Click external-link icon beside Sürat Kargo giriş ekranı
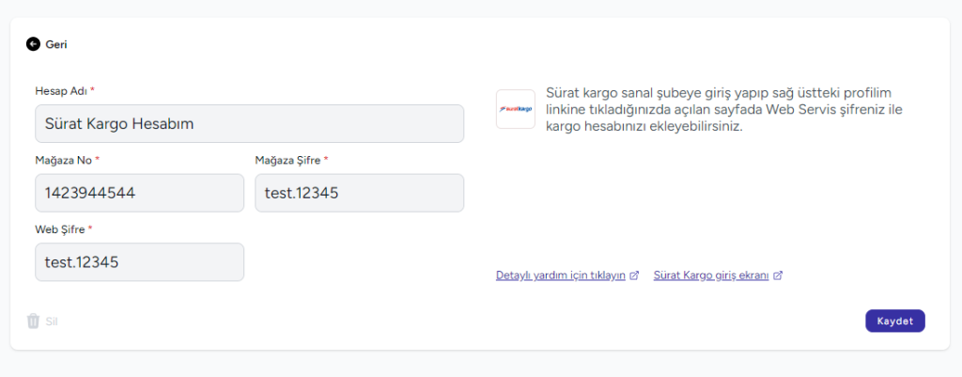Viewport: 962px width, 377px height. pyautogui.click(x=778, y=275)
